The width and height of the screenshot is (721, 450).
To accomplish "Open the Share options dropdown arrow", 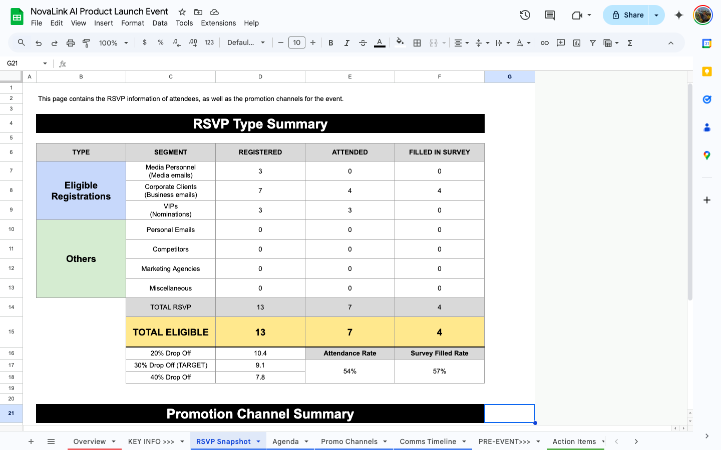I will tap(656, 15).
